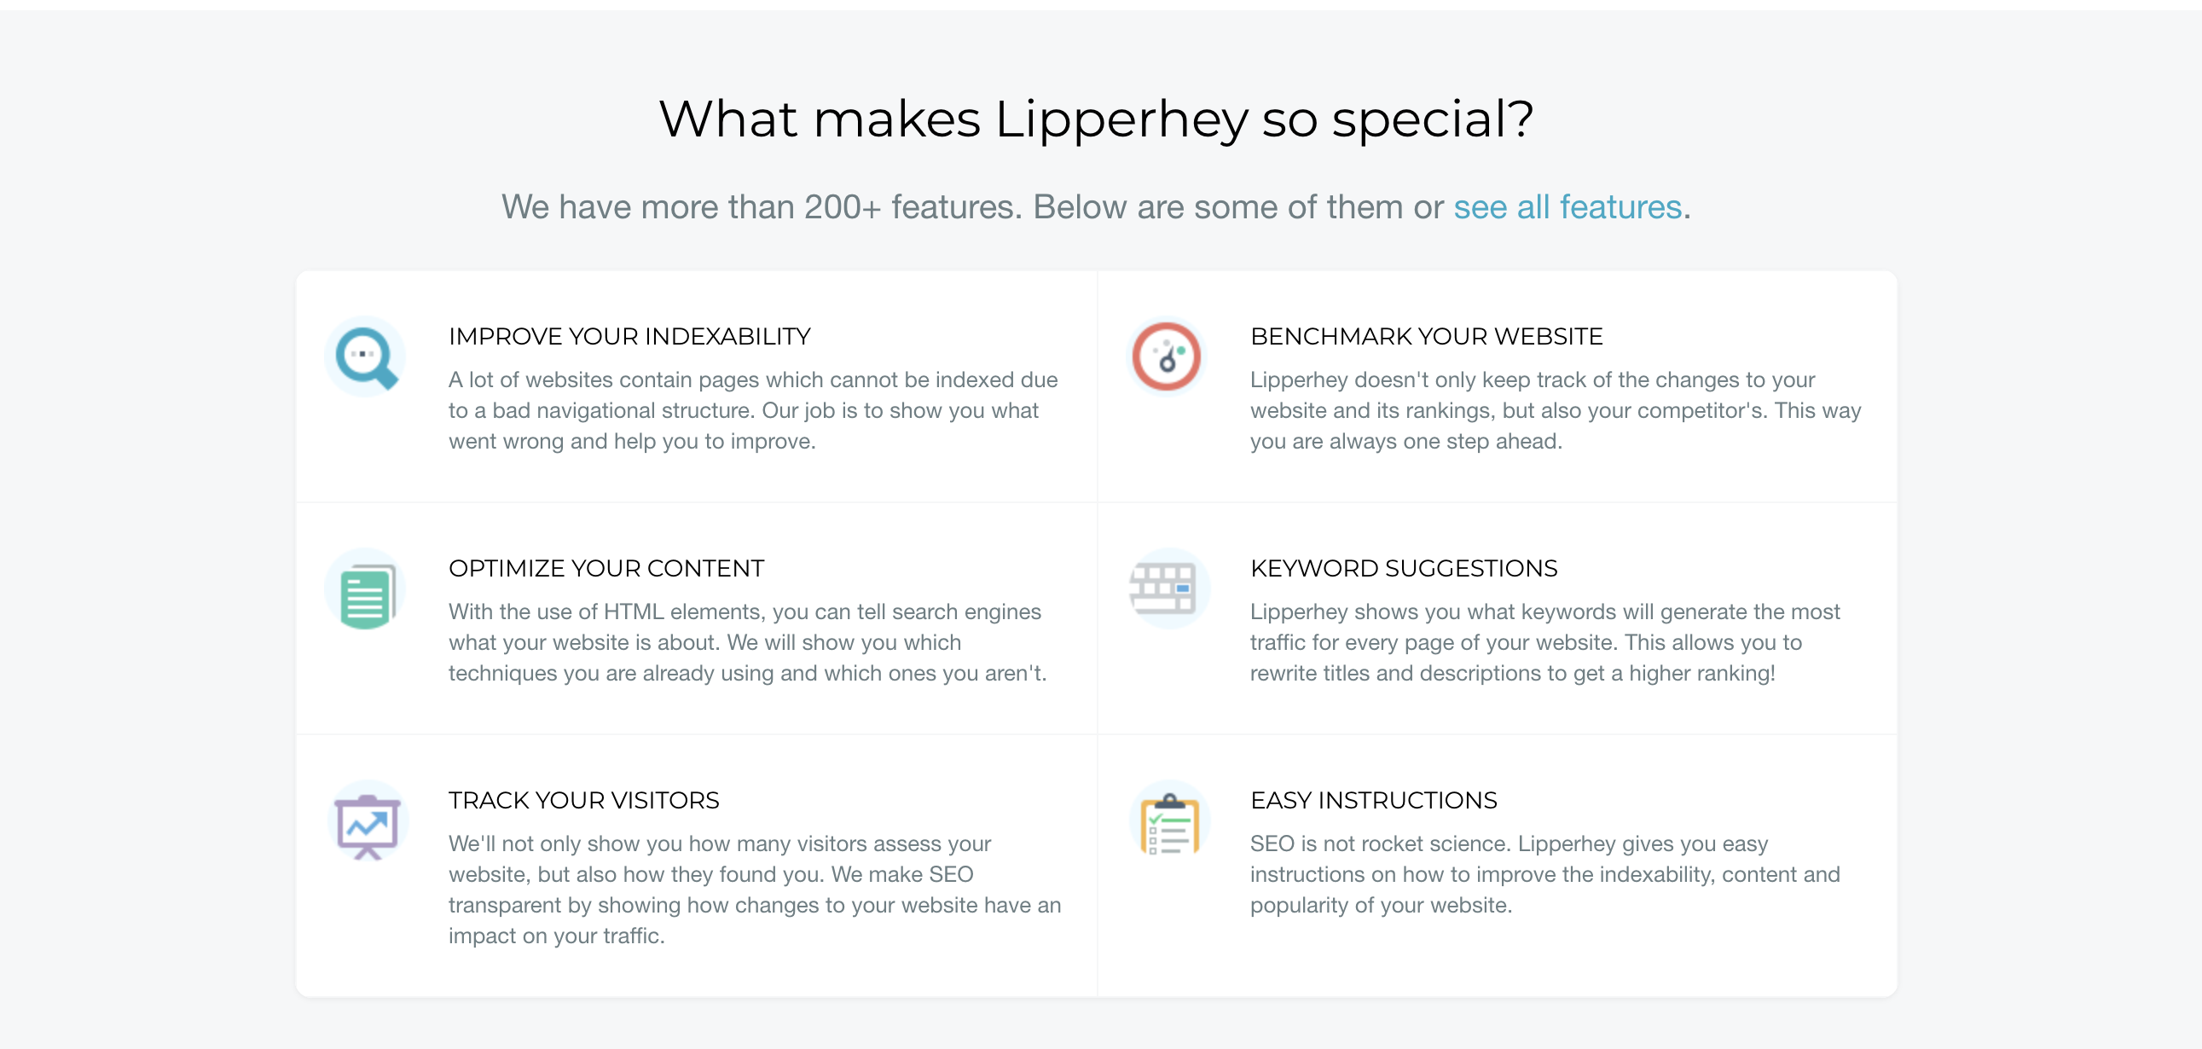Click the 'SEO is not rocket science' paragraph
Screen dimensions: 2202x1049
point(1544,873)
